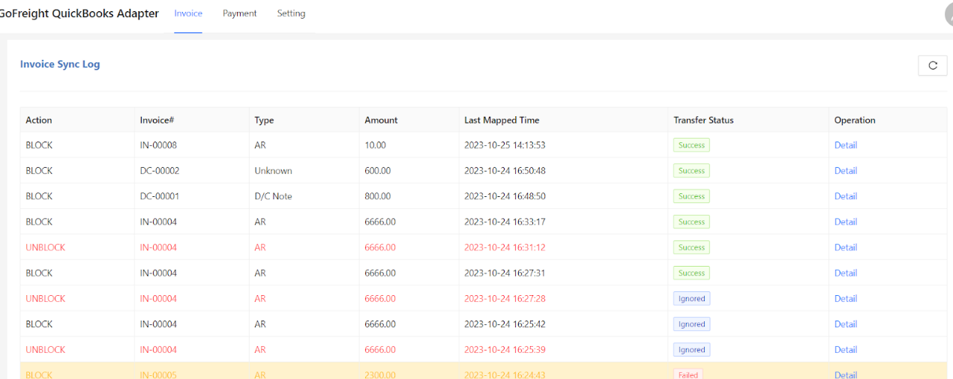Screen dimensions: 953x379
Task: Click the refresh icon button
Action: click(932, 65)
